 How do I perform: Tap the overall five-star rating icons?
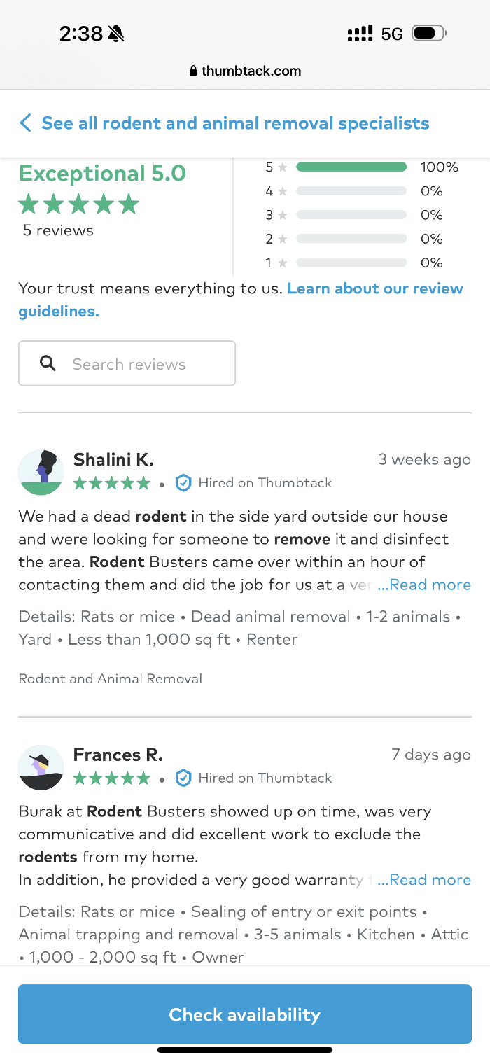pyautogui.click(x=79, y=204)
